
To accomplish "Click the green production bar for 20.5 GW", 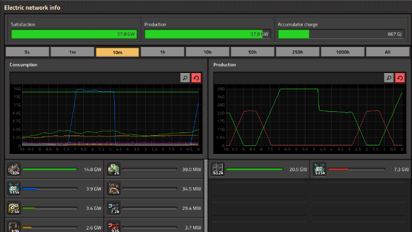I will (x=254, y=170).
